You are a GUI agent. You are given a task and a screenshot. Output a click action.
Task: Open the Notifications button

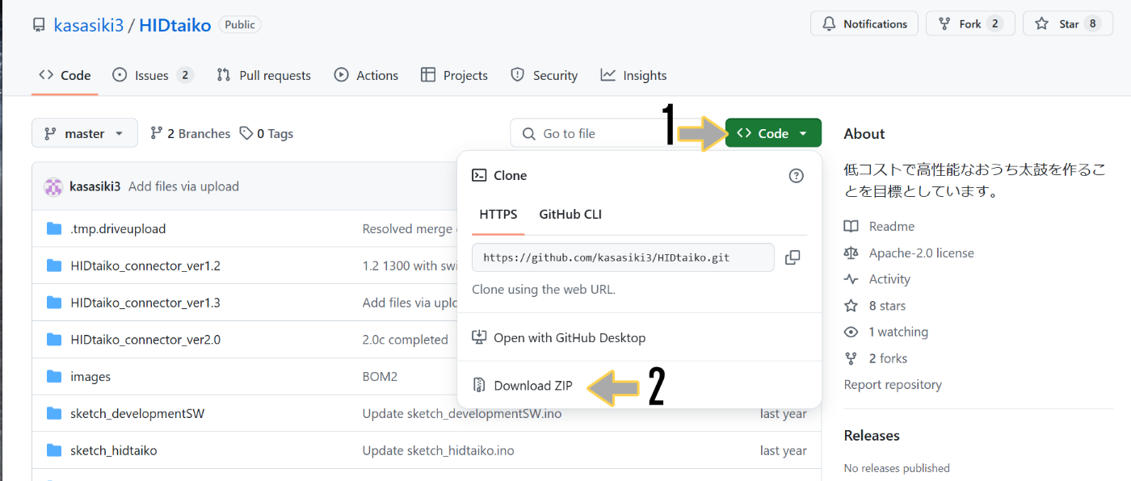point(864,24)
